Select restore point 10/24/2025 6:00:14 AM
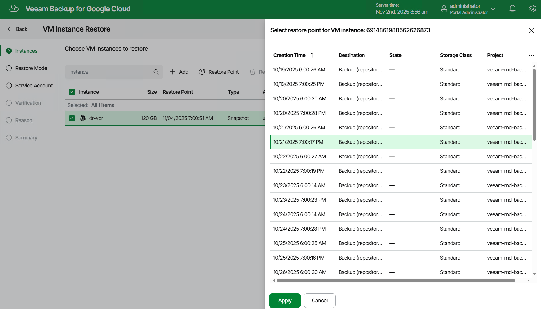 pos(401,214)
